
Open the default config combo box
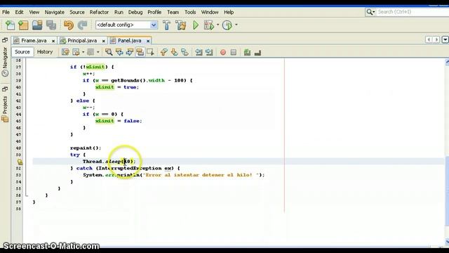coord(126,25)
